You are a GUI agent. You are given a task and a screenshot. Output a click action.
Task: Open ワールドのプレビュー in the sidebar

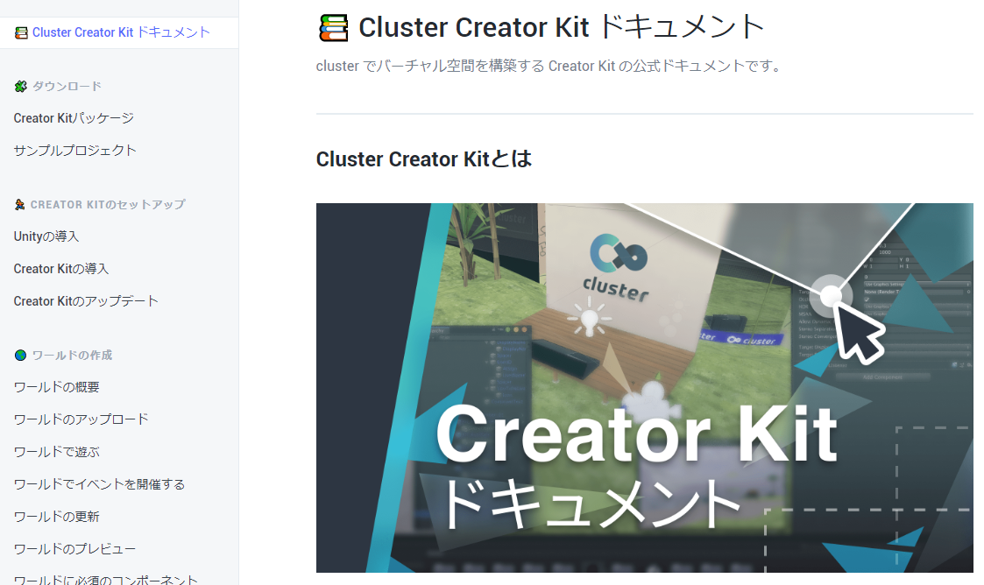tap(74, 549)
